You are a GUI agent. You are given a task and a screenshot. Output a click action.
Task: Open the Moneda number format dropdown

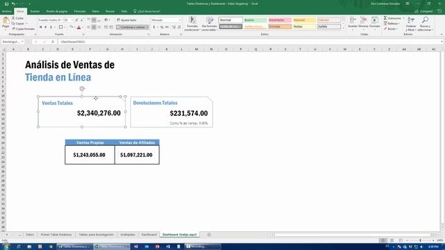(179, 20)
